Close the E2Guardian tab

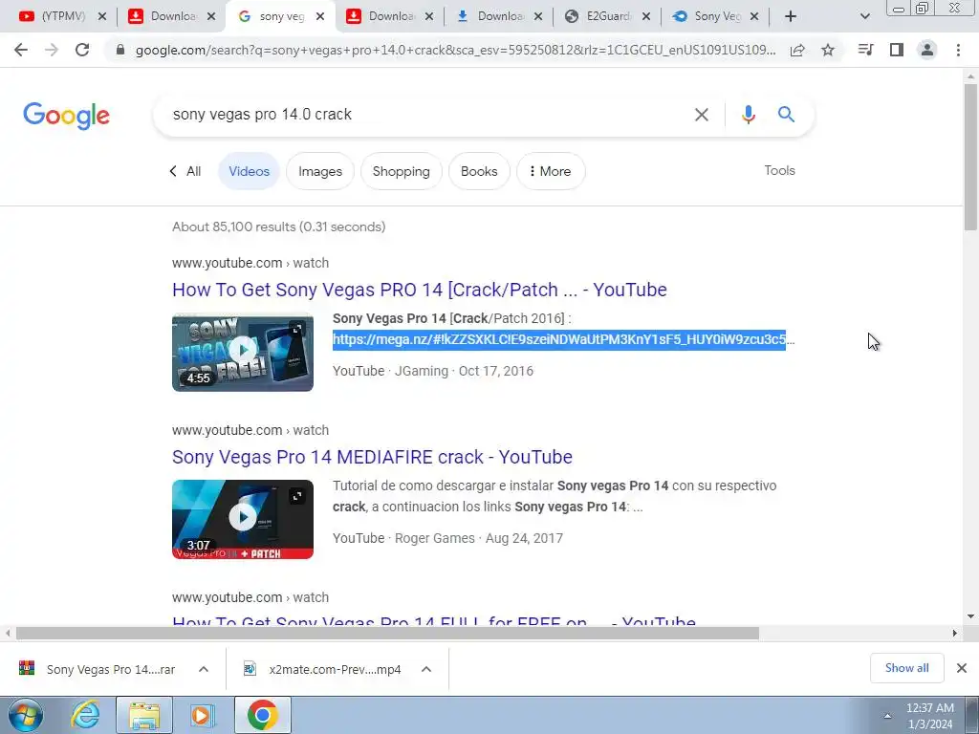[646, 16]
